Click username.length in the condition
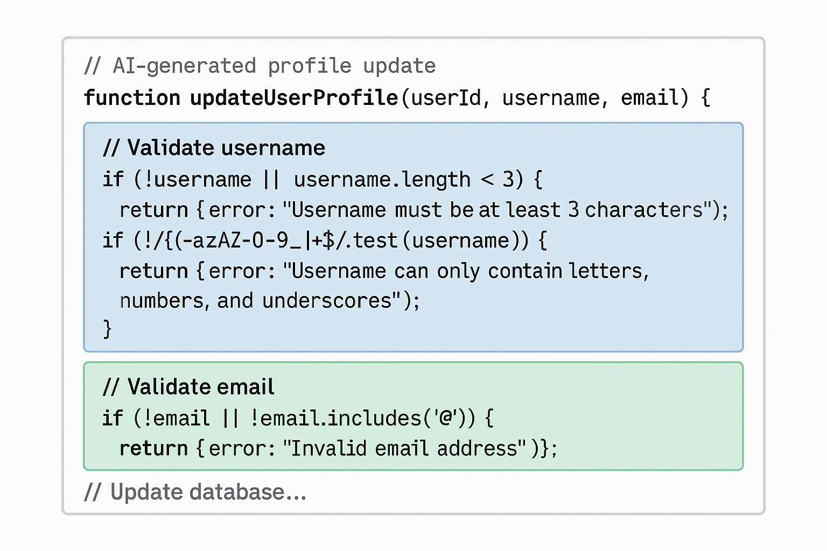 [x=382, y=180]
